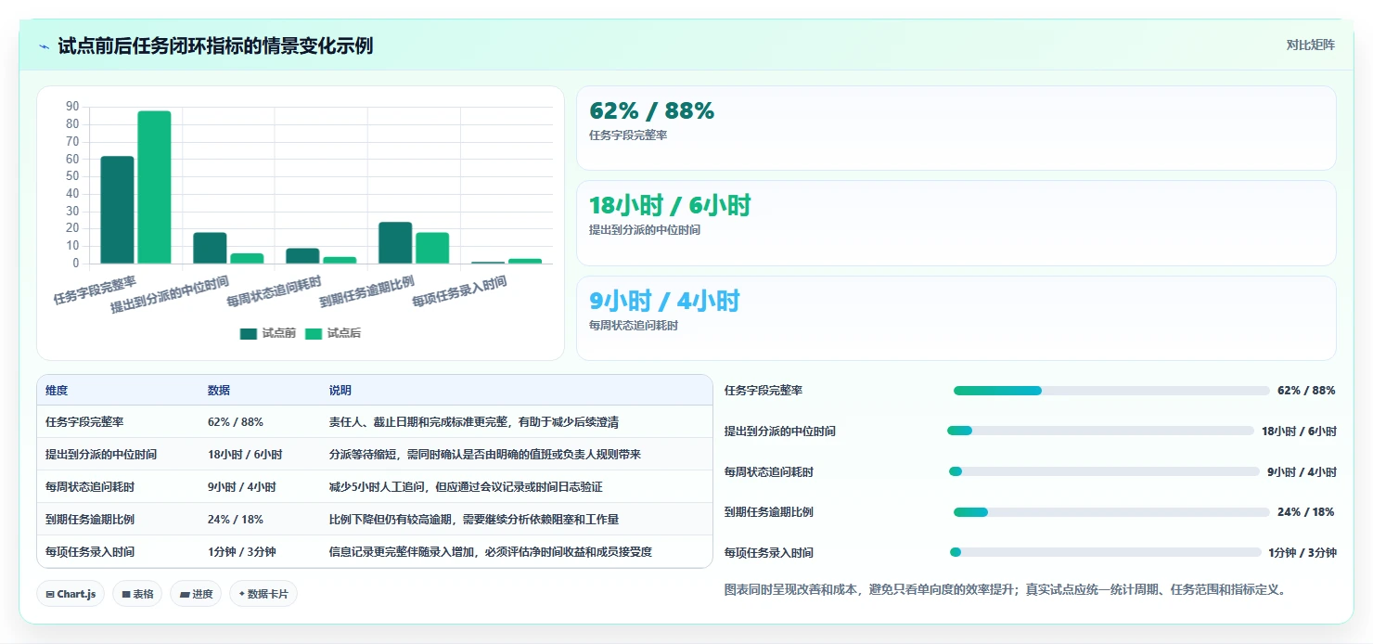1373x644 pixels.
Task: Click the 对比矩阵 label in the header
Action: [x=1310, y=45]
